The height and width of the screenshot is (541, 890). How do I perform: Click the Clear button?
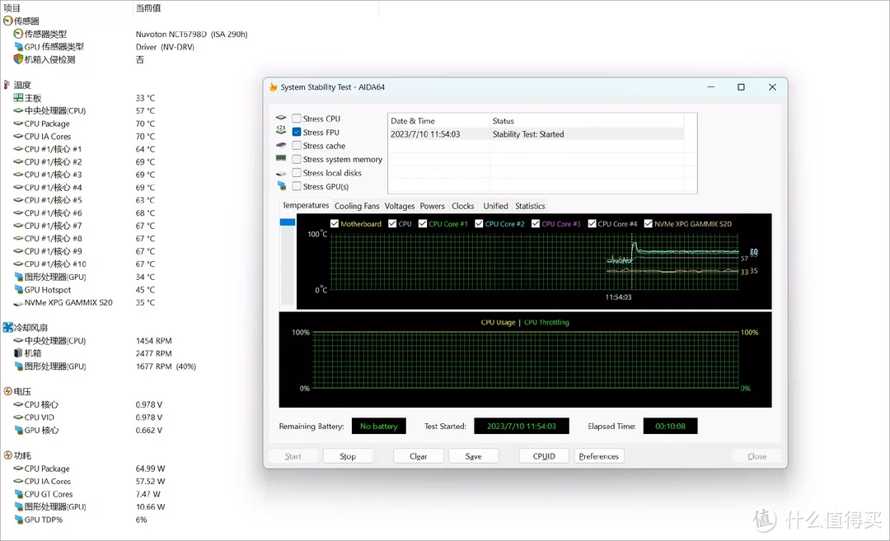[419, 456]
